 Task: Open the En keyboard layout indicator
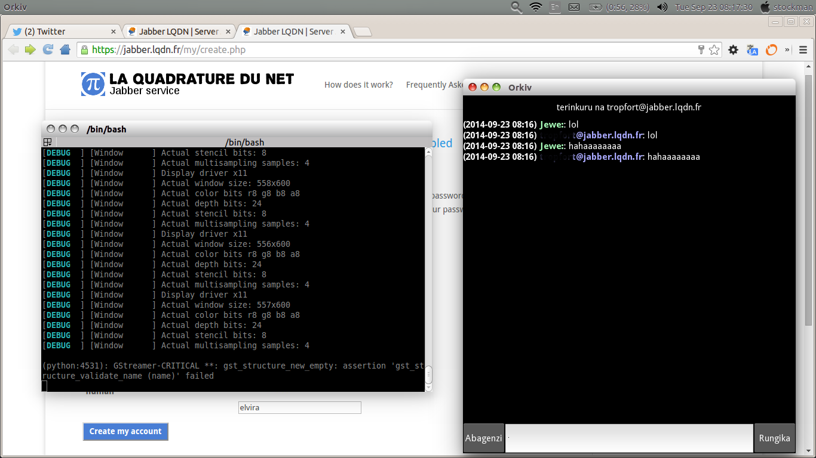click(x=555, y=7)
